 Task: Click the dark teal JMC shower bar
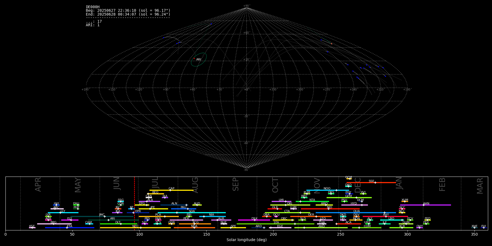(102, 216)
